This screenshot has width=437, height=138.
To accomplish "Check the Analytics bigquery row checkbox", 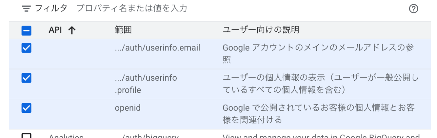I will (27, 136).
